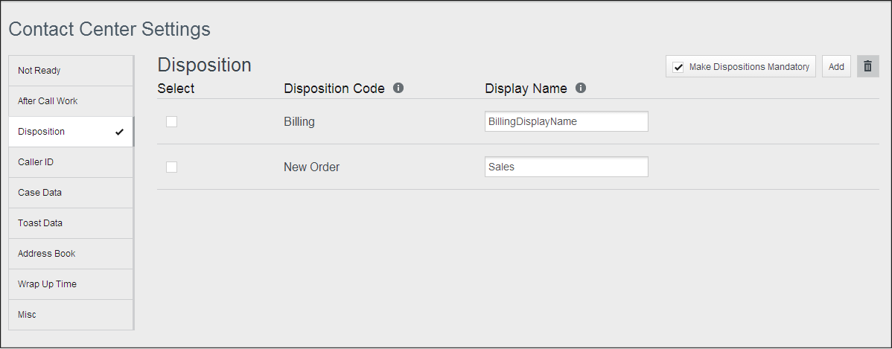
Task: Click the Sales display name field
Action: click(x=566, y=167)
